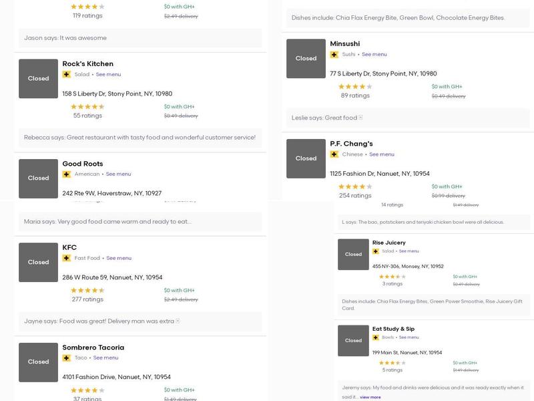Follow the See menu link for KFC
Screen dimensions: 534x401
119,258
